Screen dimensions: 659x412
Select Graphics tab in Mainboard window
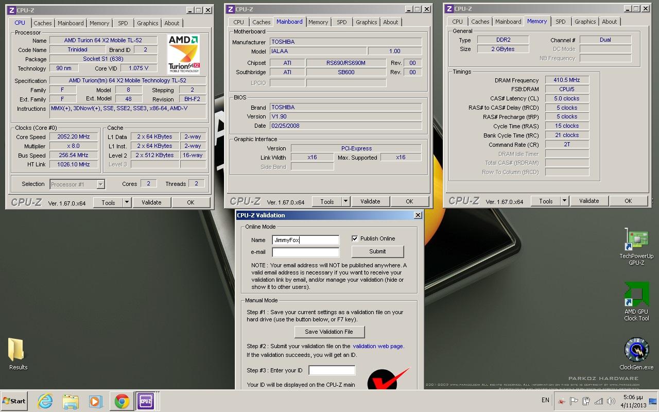coord(367,22)
